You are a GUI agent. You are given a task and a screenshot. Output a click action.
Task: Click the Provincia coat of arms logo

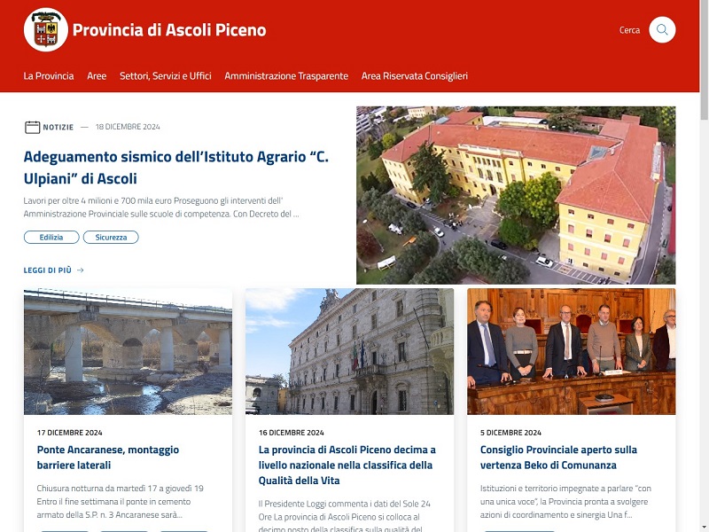(46, 30)
